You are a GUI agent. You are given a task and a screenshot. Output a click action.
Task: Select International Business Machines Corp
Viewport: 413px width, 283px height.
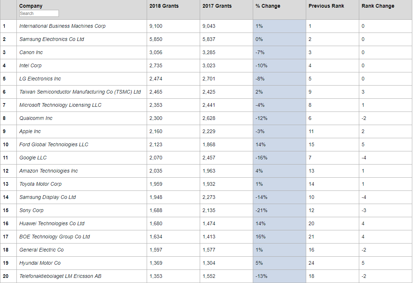[x=63, y=26]
